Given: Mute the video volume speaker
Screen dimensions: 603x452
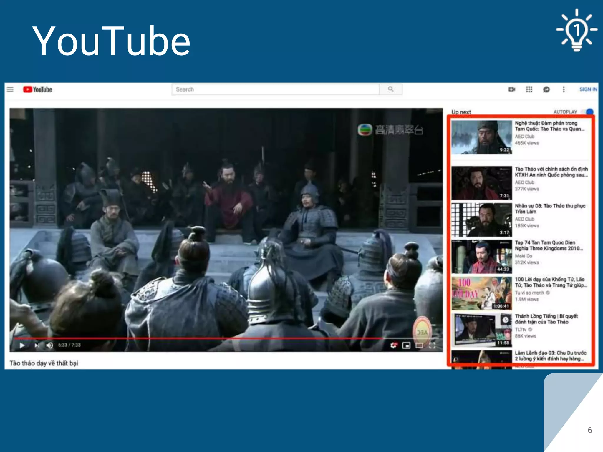Looking at the screenshot, I should [49, 345].
